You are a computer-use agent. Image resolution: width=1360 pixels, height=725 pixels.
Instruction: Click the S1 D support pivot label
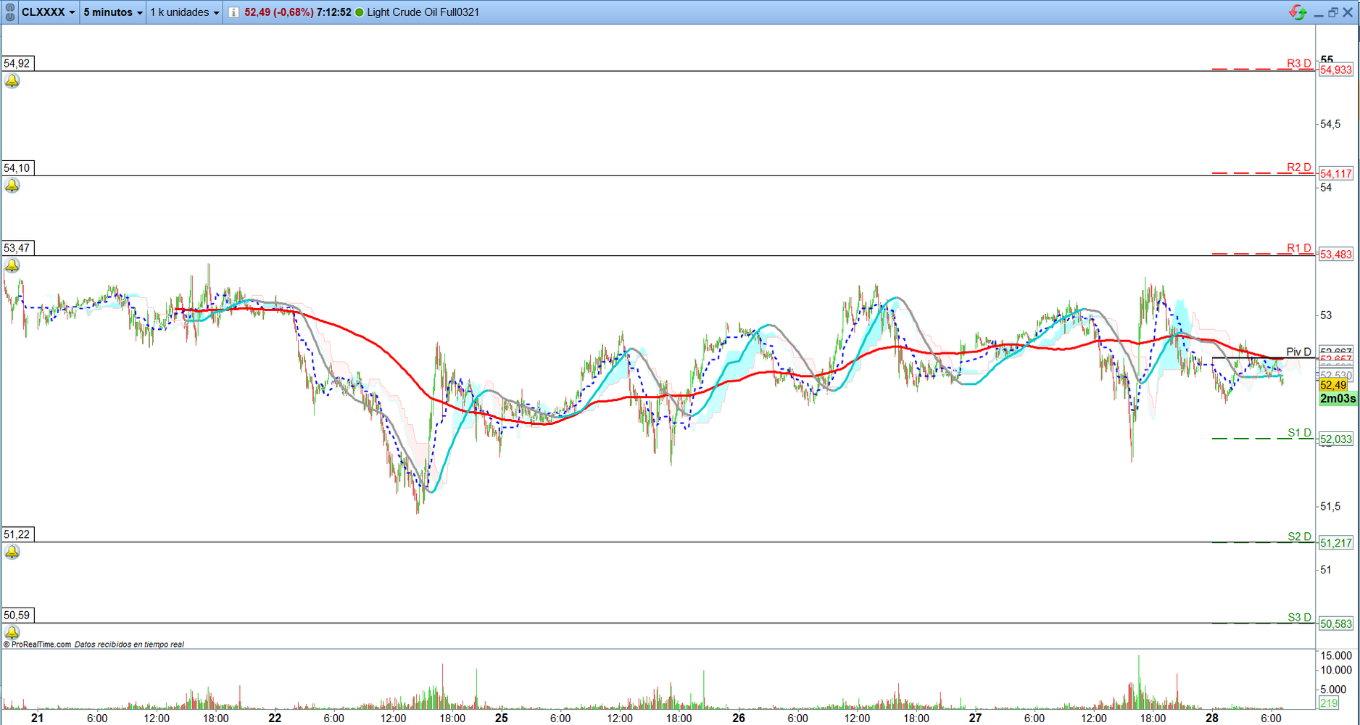[x=1299, y=433]
